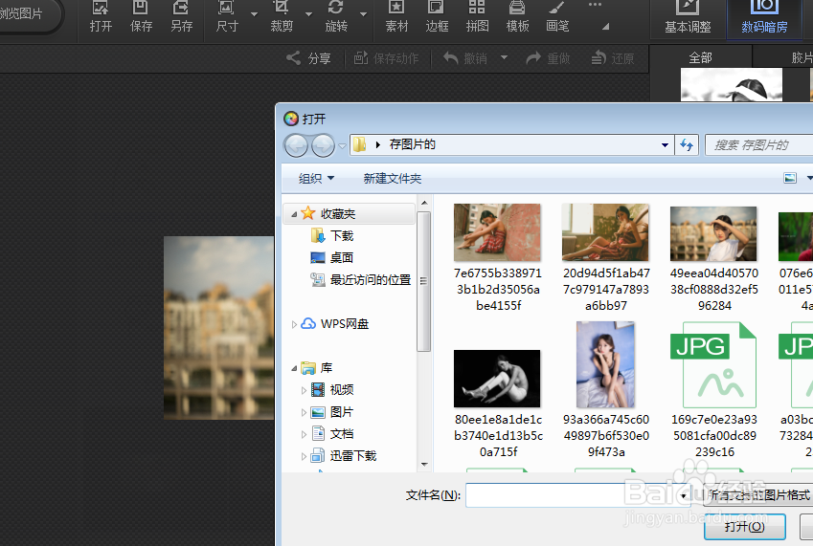813x546 pixels.
Task: Click the navigation pane scrollbar up arrow
Action: point(424,203)
